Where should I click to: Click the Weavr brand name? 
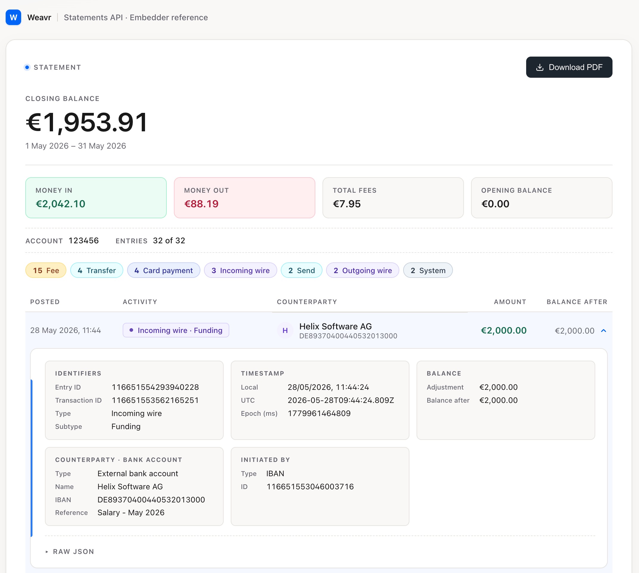coord(39,18)
